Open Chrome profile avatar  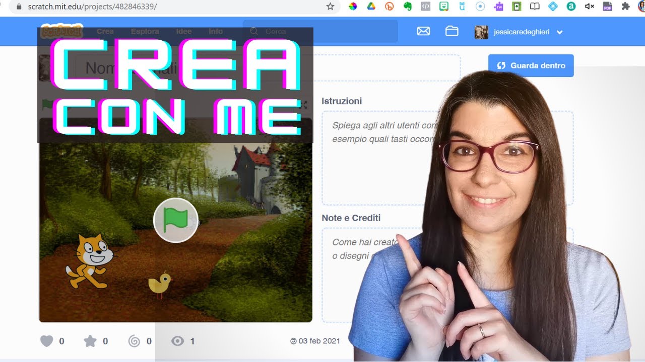[x=642, y=7]
